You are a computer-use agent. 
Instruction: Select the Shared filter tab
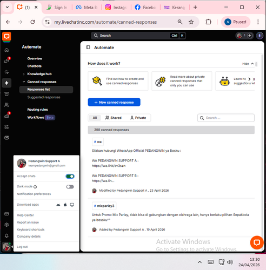pyautogui.click(x=114, y=118)
